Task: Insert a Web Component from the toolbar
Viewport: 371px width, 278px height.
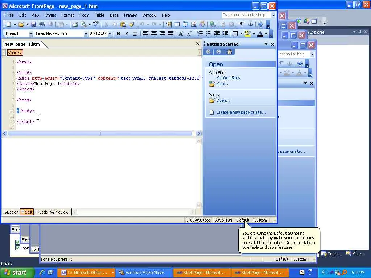Action: tap(169, 24)
